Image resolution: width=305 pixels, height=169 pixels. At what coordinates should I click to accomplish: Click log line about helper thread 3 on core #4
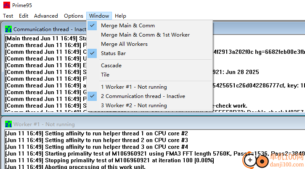point(96,147)
